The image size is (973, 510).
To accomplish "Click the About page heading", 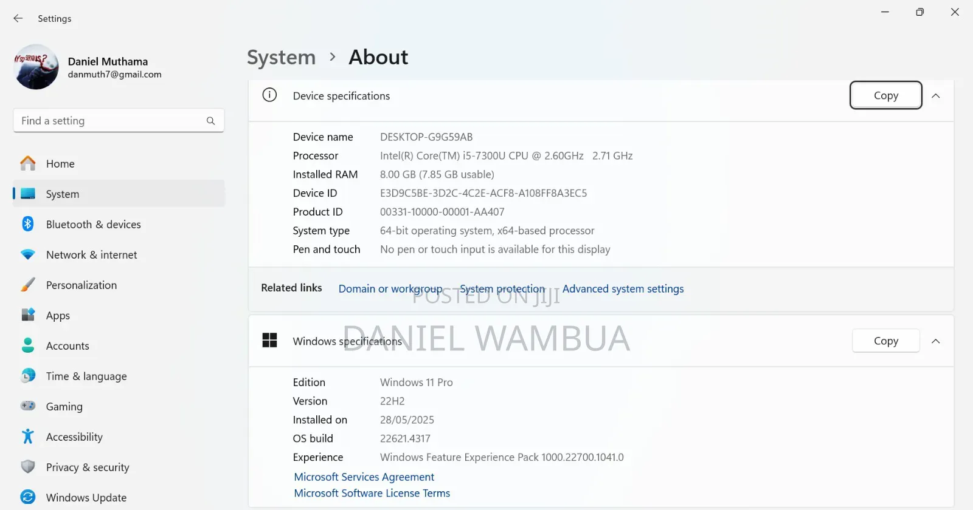I will click(378, 57).
